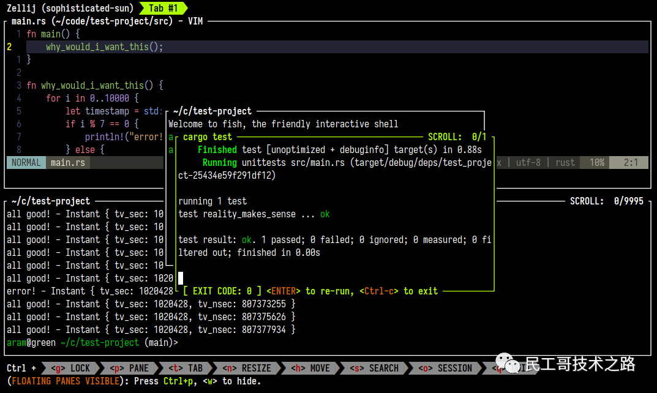Click output line ending tv_nsec: 807373255
The width and height of the screenshot is (657, 393).
tap(151, 304)
